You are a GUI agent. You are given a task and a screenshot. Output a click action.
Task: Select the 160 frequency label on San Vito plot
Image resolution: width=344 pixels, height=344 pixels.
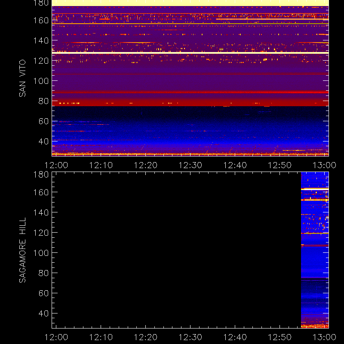(x=41, y=20)
